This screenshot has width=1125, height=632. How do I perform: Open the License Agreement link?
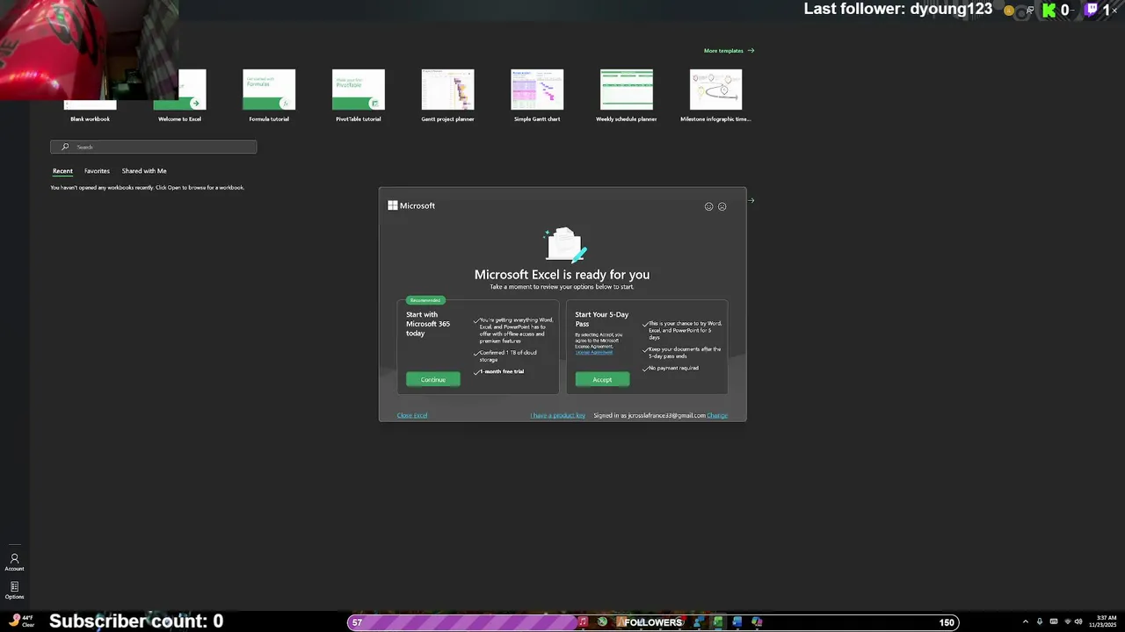[594, 352]
